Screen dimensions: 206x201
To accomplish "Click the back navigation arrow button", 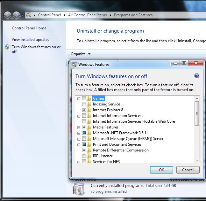I will 8,15.
